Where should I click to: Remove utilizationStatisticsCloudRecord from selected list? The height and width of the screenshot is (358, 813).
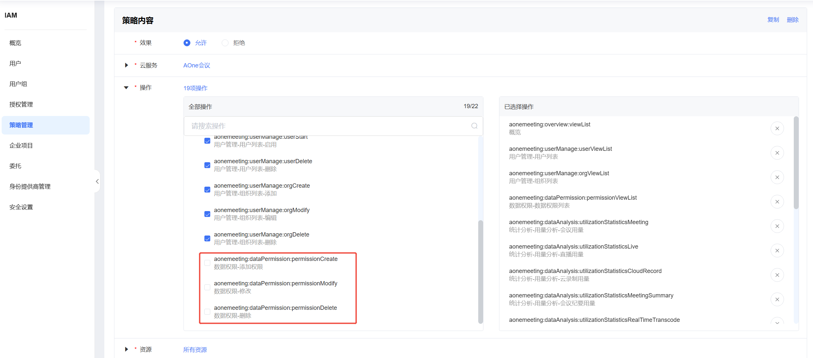777,275
